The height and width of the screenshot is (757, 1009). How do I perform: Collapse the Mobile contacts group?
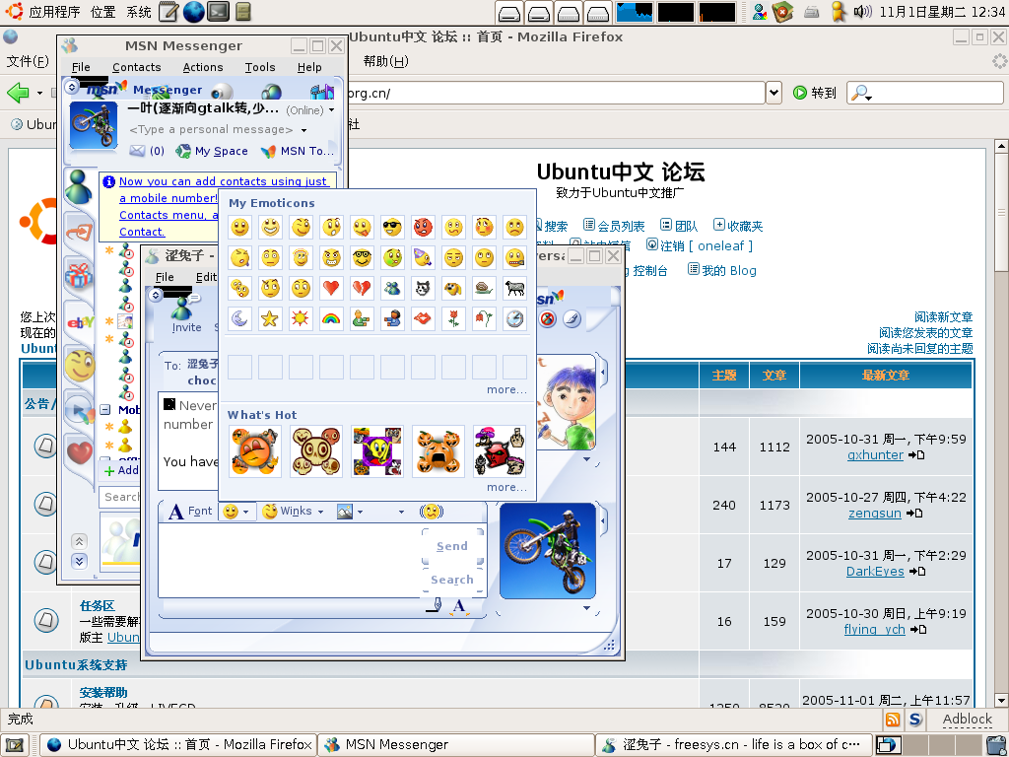[x=105, y=409]
